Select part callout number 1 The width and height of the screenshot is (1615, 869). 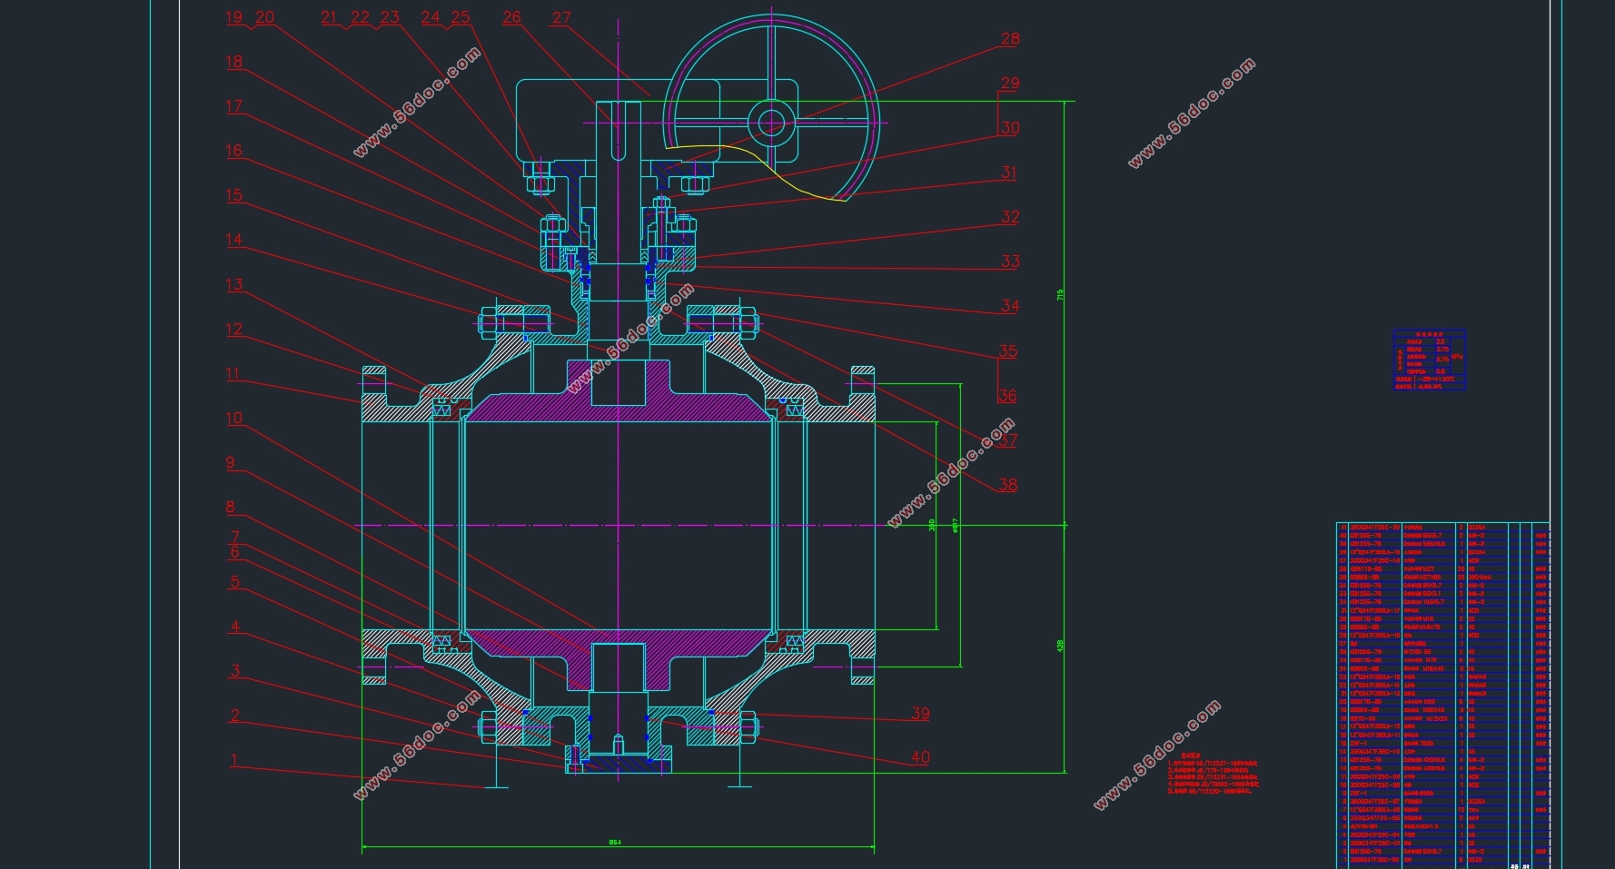[x=233, y=761]
